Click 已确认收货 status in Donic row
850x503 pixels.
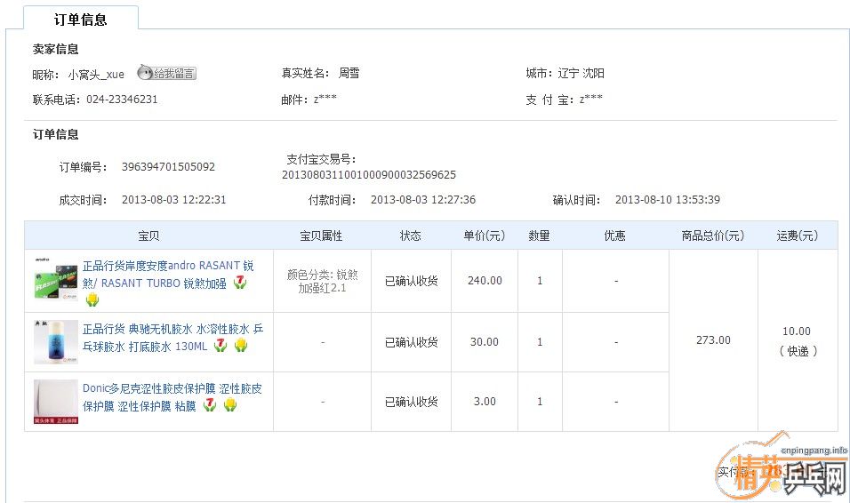point(411,402)
